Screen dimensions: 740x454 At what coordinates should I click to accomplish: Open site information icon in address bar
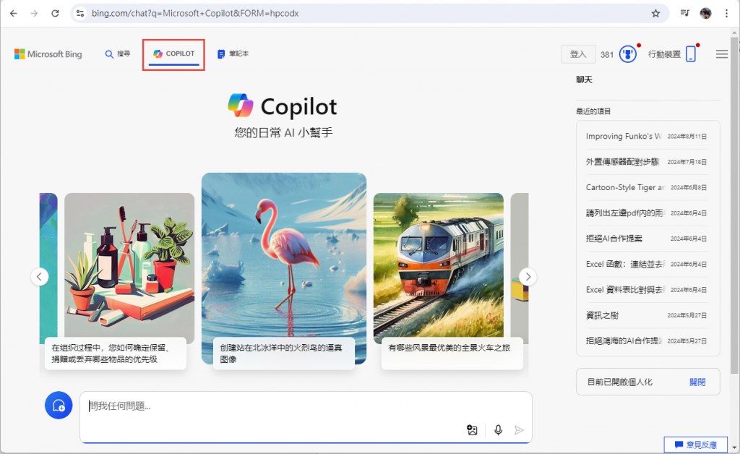click(x=80, y=13)
